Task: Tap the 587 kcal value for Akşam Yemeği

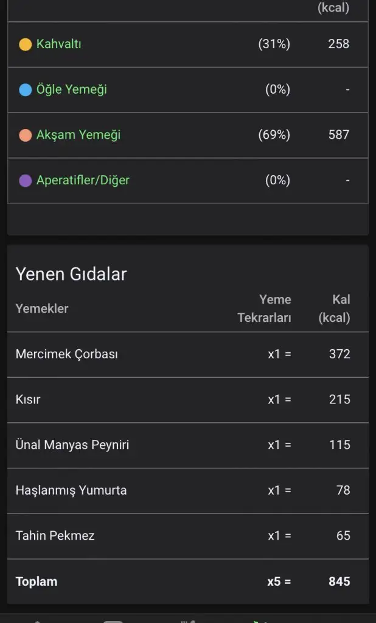Action: 338,134
